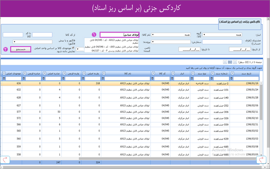Select the row dated 1396/01/19

tap(130, 83)
